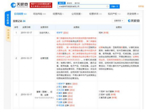146x112 pixels.
Task: Select the blue 官方信息 side tab
Action: point(8,19)
